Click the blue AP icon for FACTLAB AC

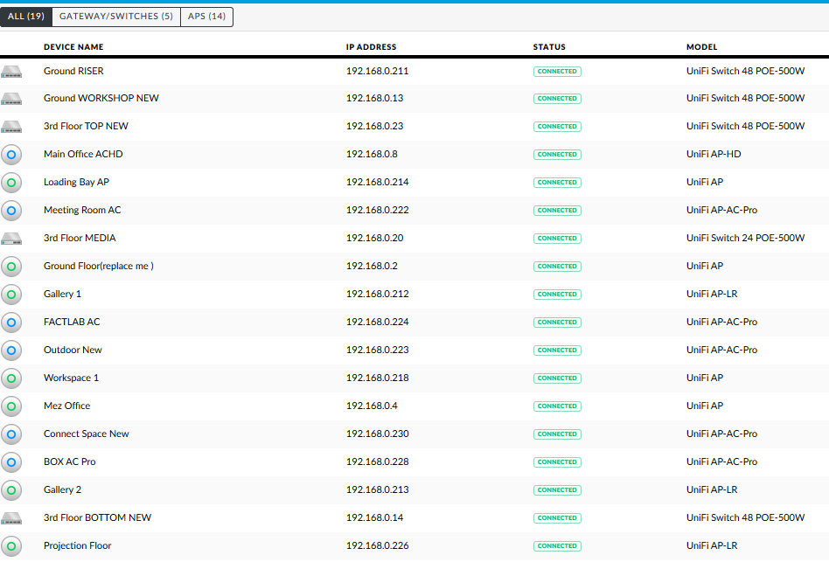pos(11,323)
